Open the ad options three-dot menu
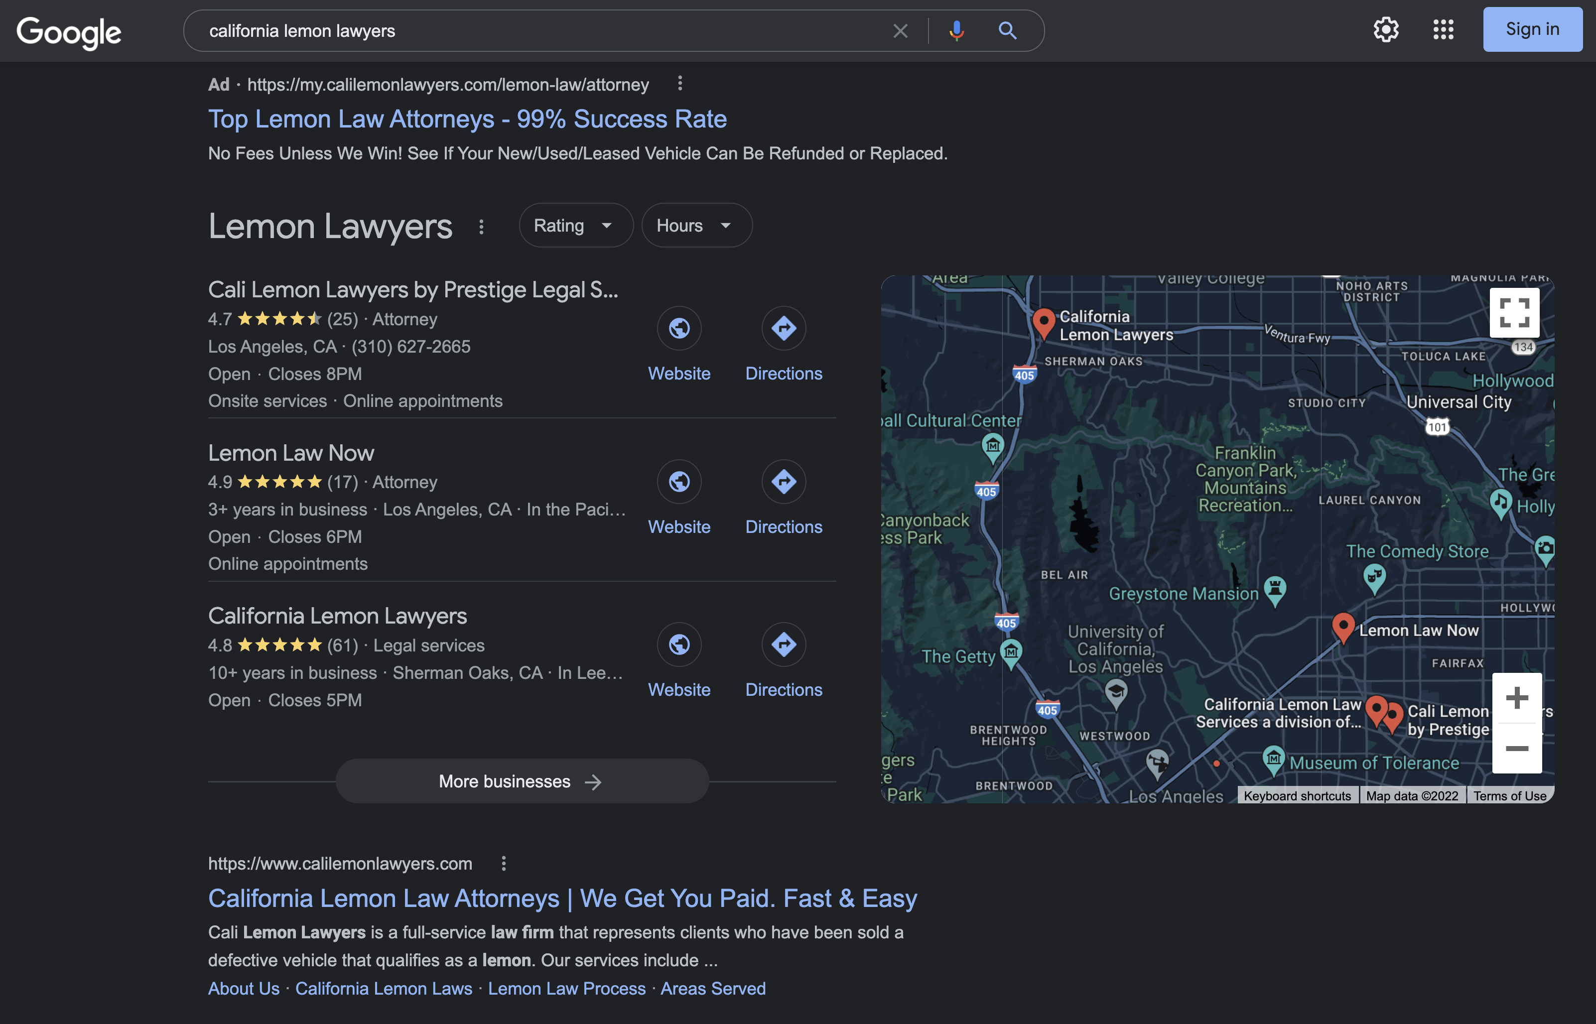The height and width of the screenshot is (1024, 1596). coord(679,83)
